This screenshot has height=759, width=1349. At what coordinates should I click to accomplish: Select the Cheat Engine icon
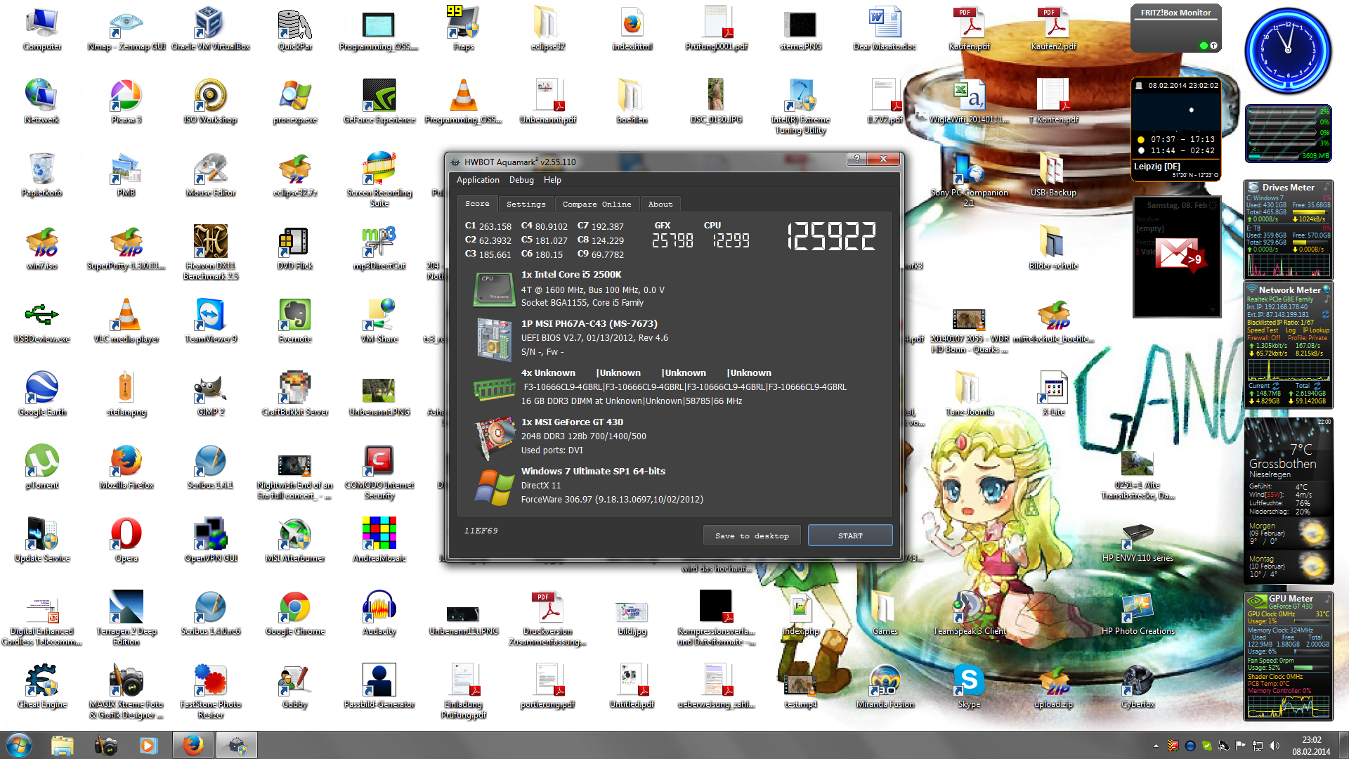(42, 687)
